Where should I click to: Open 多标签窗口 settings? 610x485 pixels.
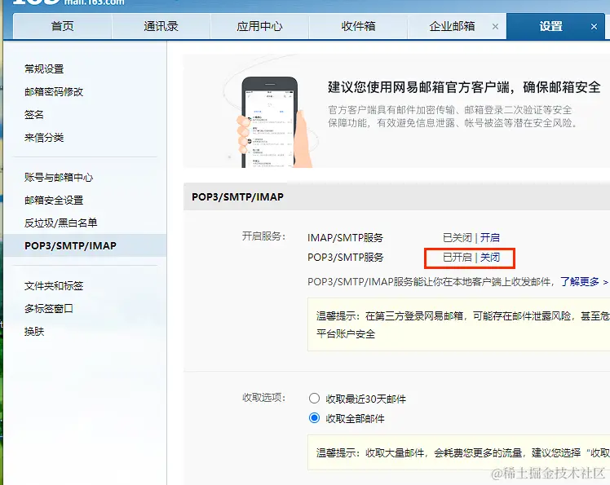49,309
